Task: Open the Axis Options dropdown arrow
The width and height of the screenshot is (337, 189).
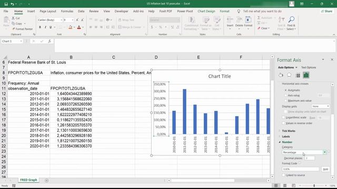Action: (x=296, y=68)
